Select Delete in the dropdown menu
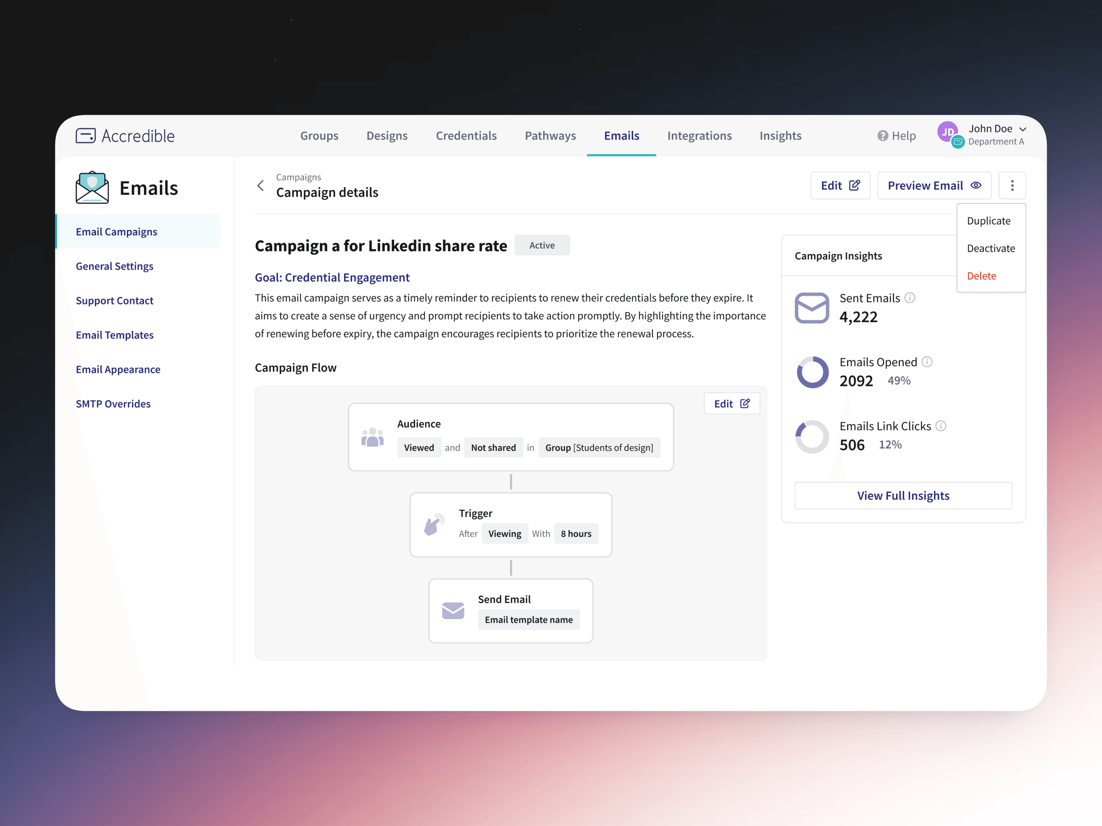The image size is (1102, 826). coord(981,276)
